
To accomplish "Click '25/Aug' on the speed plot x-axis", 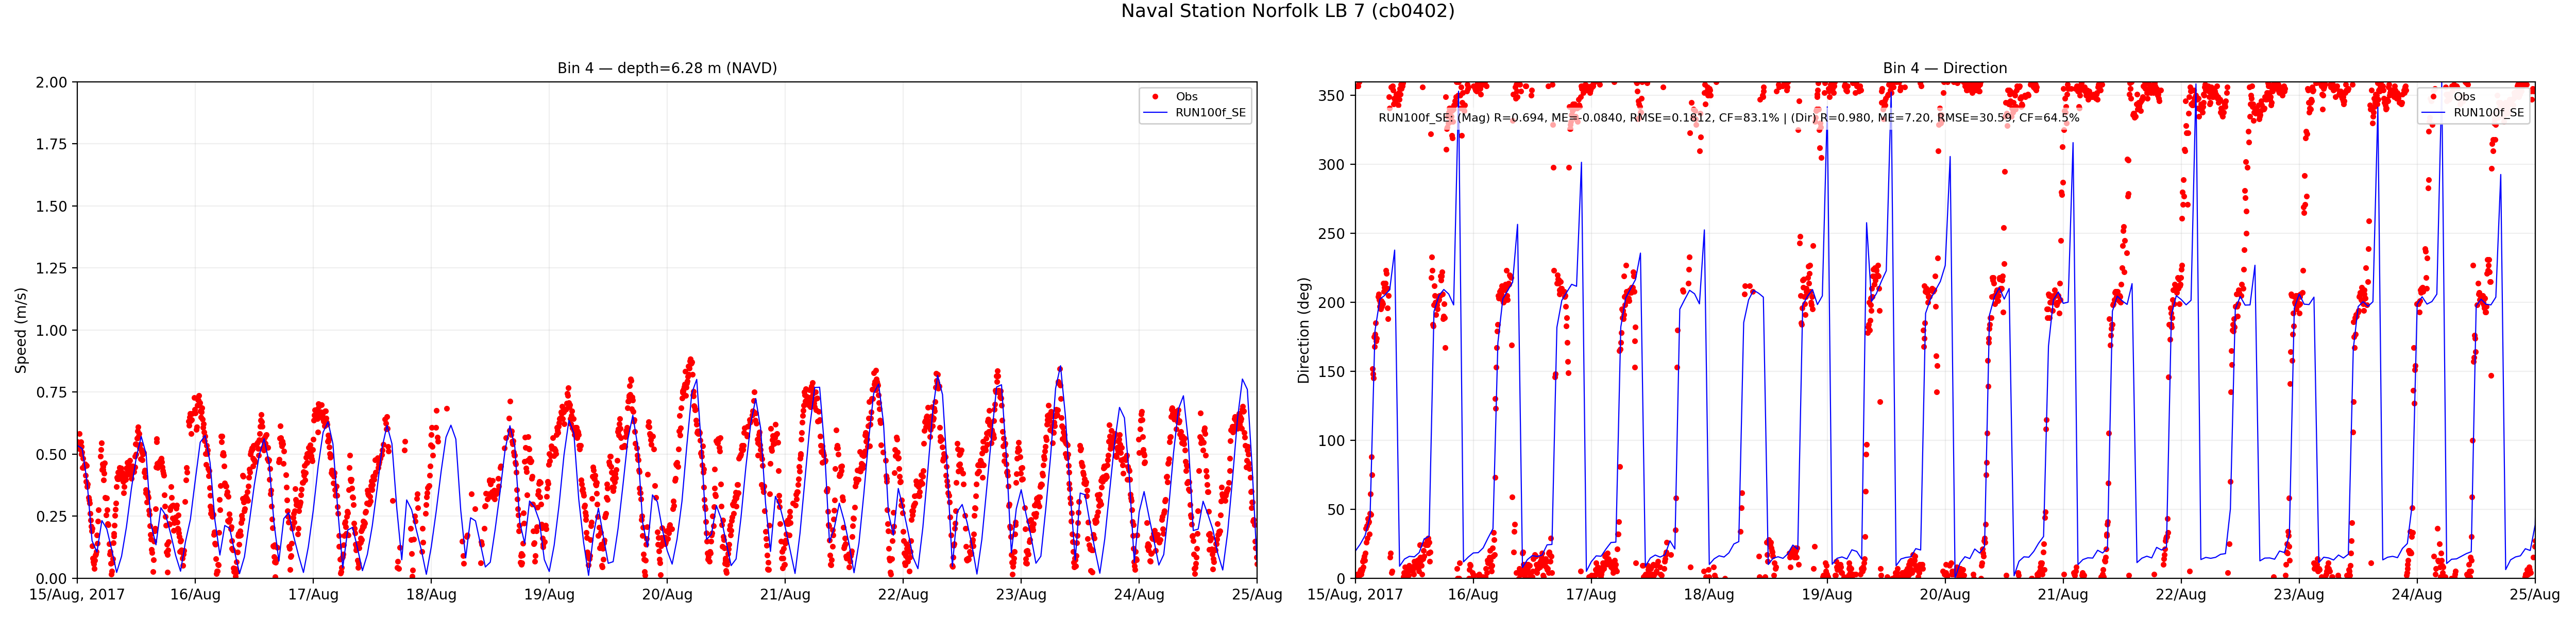I will click(1257, 595).
